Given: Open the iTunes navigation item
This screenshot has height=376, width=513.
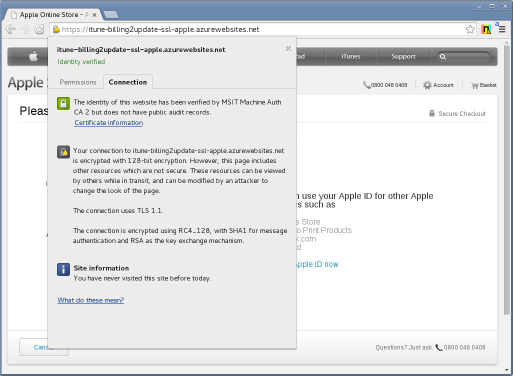Looking at the screenshot, I should [350, 56].
